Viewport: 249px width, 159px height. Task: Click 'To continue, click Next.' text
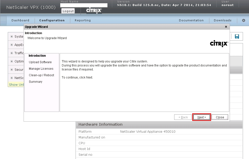(77, 77)
